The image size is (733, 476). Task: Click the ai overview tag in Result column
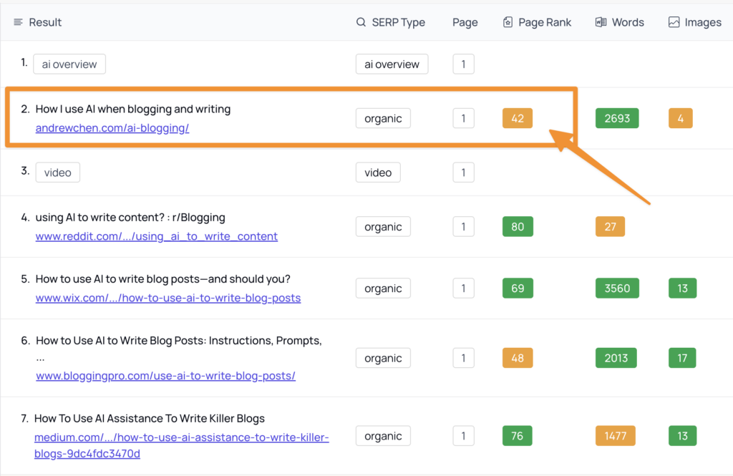click(x=69, y=64)
